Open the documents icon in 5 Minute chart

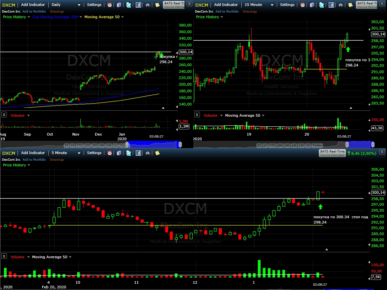(119, 153)
